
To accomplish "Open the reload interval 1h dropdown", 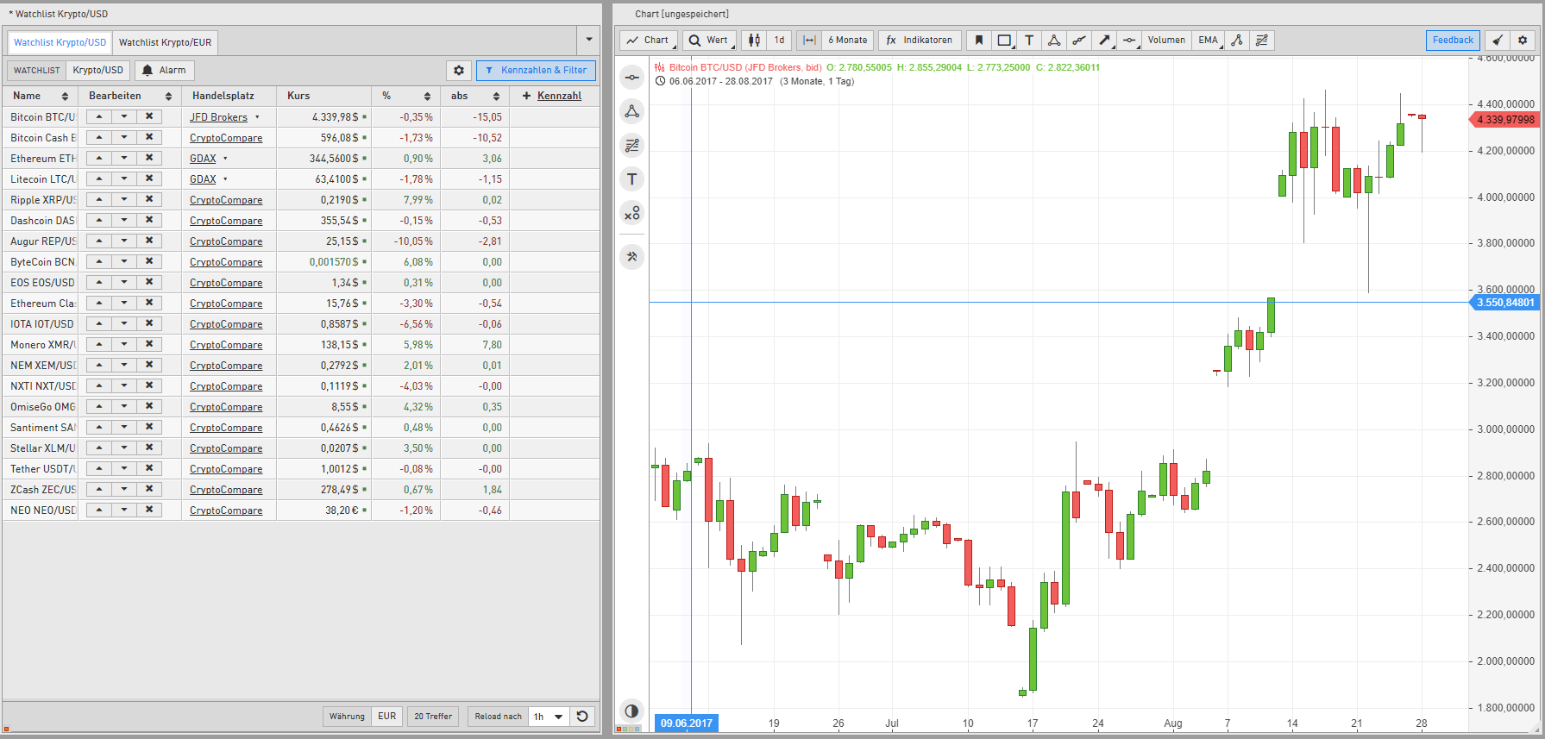I will coord(548,717).
